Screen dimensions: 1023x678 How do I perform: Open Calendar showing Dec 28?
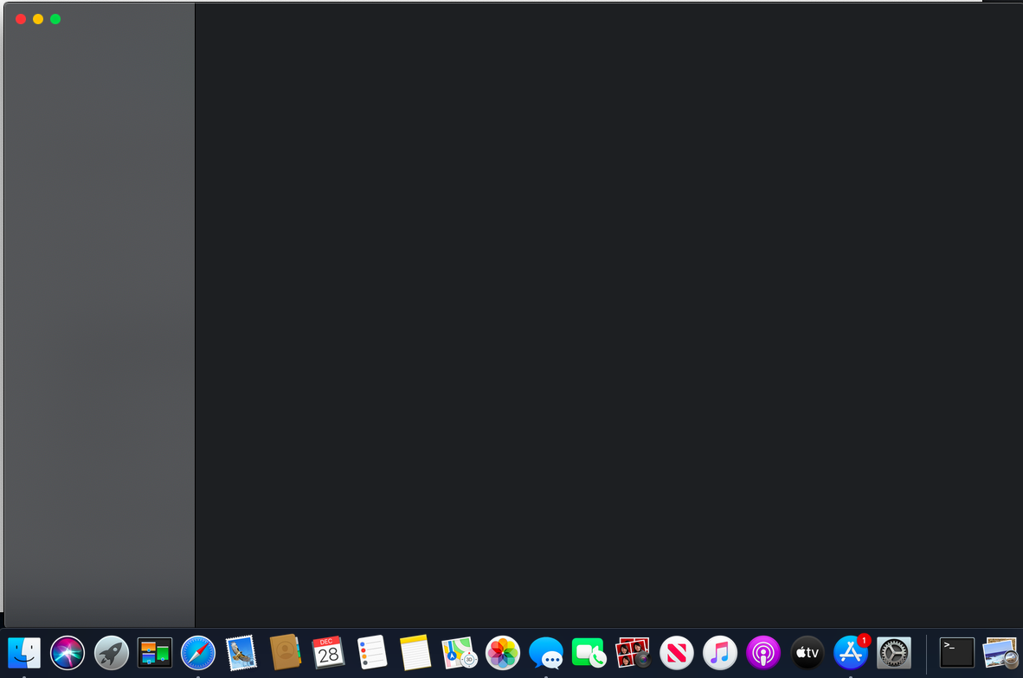pos(328,653)
